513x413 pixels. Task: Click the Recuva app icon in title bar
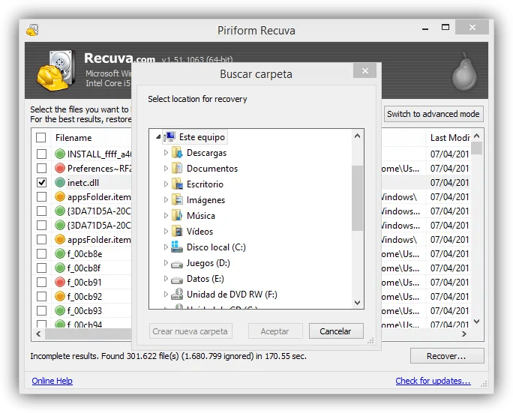(x=32, y=30)
